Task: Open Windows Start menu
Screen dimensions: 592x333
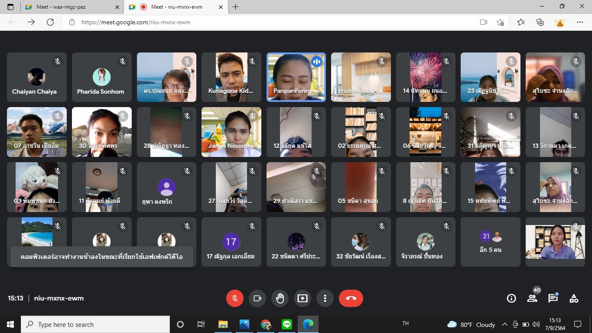Action: (10, 324)
